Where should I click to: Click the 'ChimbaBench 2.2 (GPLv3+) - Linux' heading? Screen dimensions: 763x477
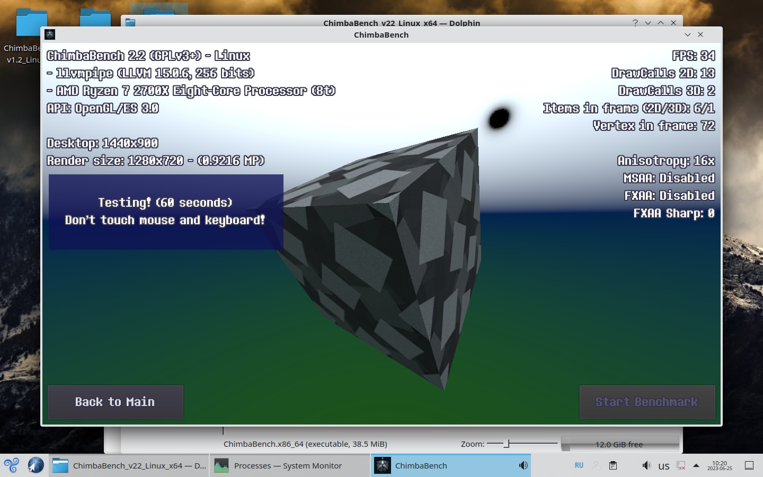point(148,56)
